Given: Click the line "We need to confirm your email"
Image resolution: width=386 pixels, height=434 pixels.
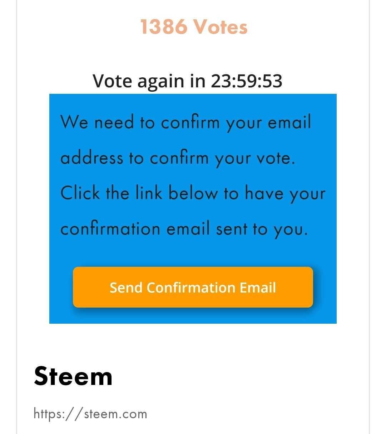Looking at the screenshot, I should [x=185, y=122].
